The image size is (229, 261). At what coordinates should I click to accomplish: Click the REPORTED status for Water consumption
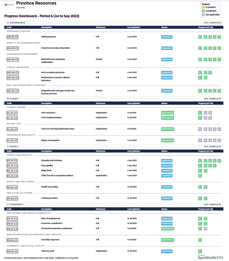coord(168,140)
